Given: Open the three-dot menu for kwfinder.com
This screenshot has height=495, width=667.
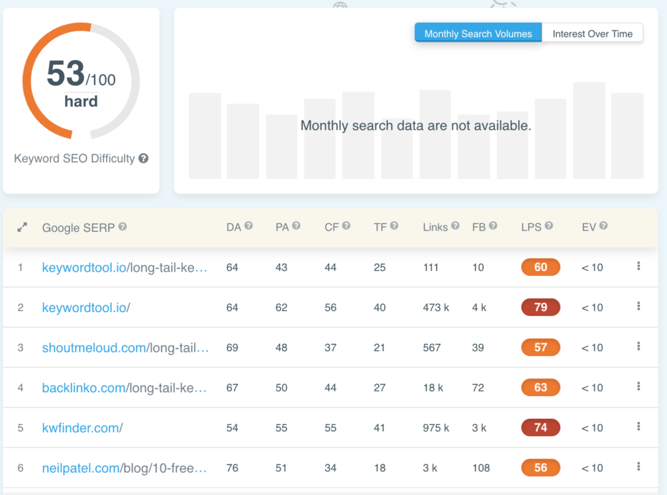Looking at the screenshot, I should pyautogui.click(x=638, y=427).
